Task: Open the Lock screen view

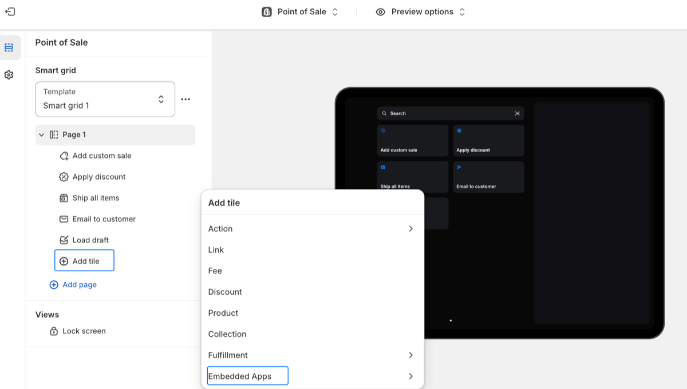Action: (84, 331)
